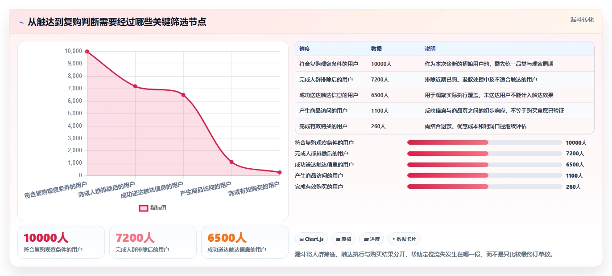Click 6500人 cell in the table
Viewport: 612px width, 276px height.
pos(380,95)
